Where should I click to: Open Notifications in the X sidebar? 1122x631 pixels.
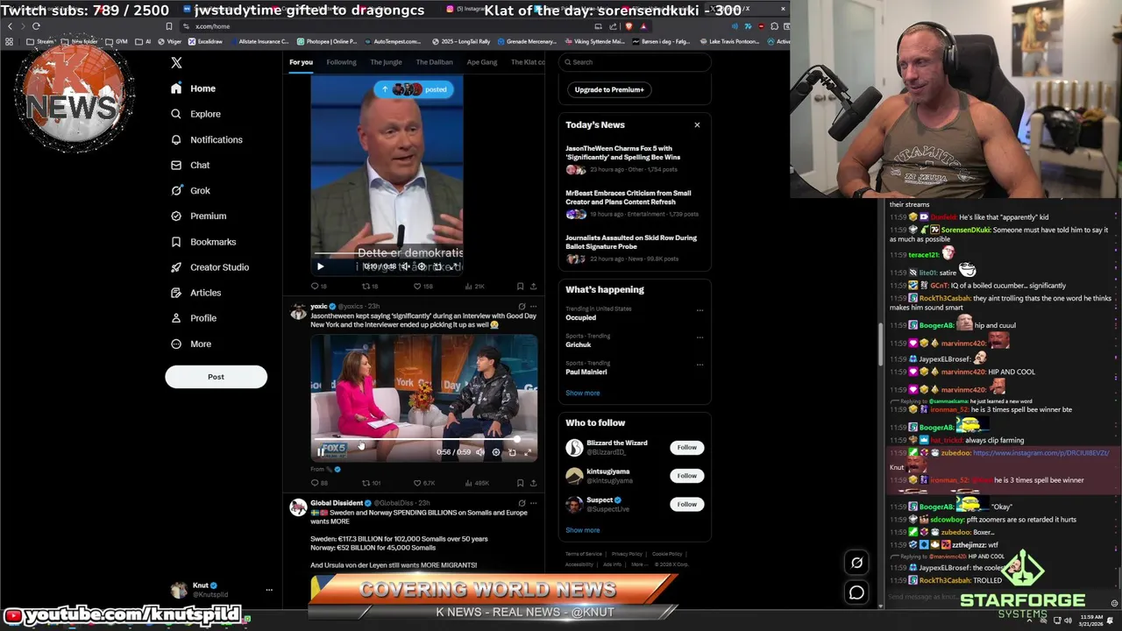[206, 139]
